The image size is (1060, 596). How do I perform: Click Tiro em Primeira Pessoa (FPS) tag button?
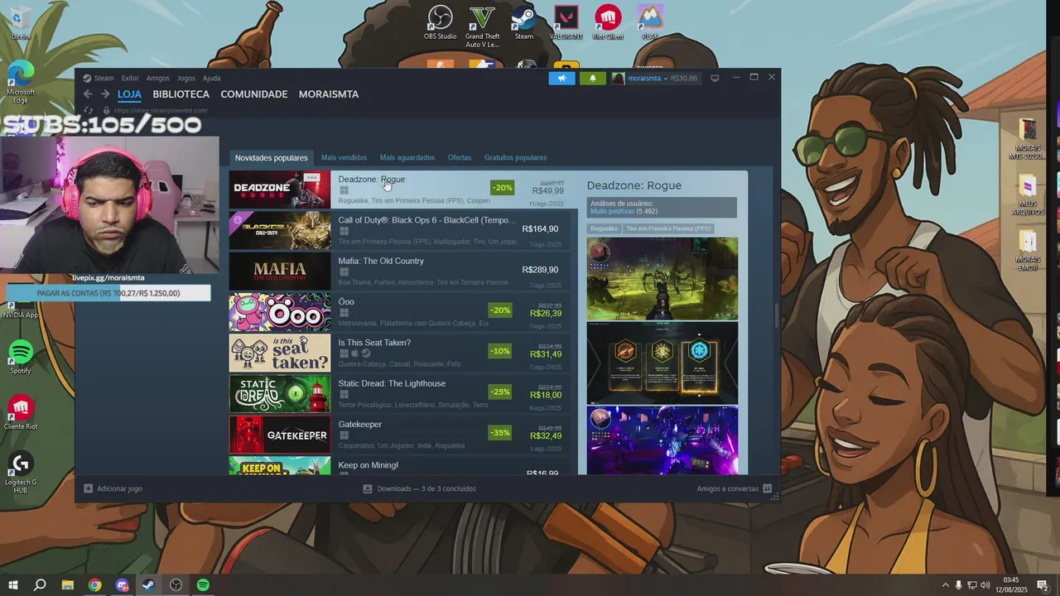(x=668, y=228)
